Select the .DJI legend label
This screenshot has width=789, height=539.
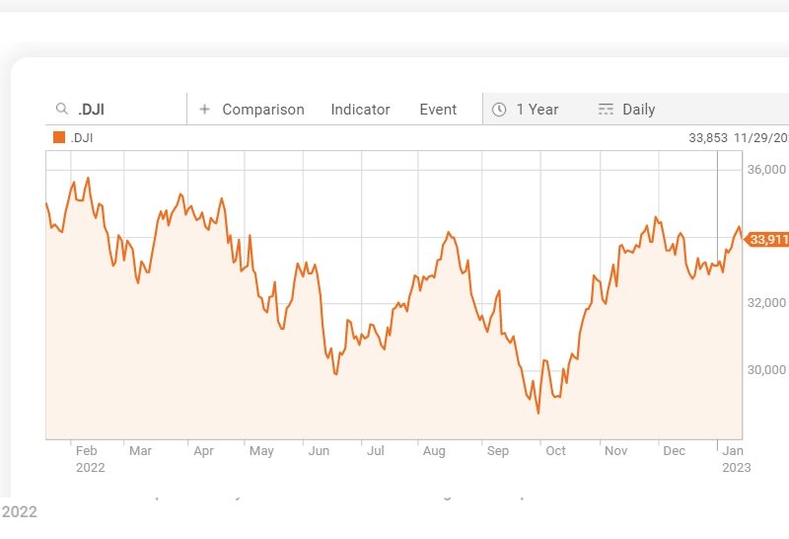click(81, 137)
